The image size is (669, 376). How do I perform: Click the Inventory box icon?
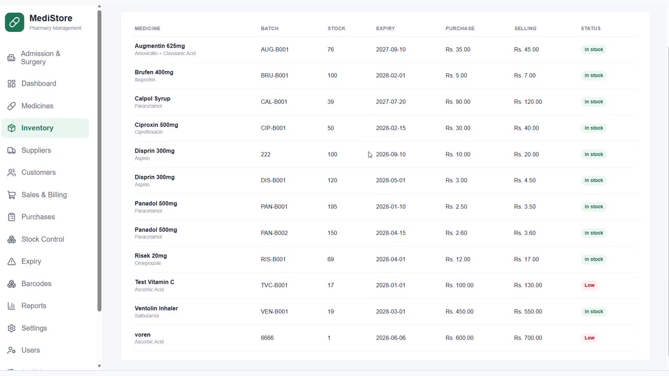(11, 128)
